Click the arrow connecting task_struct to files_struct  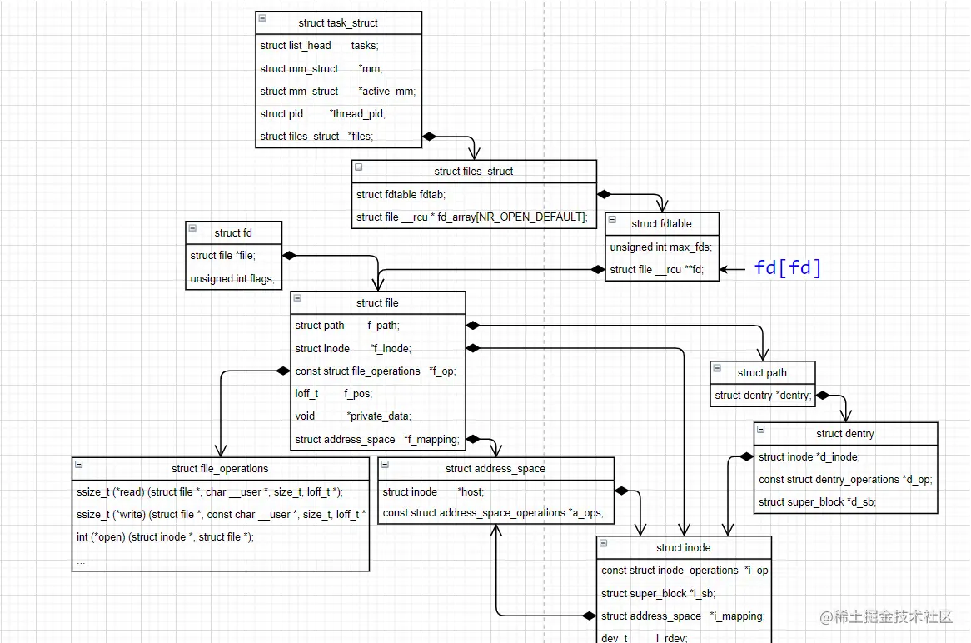tap(454, 136)
